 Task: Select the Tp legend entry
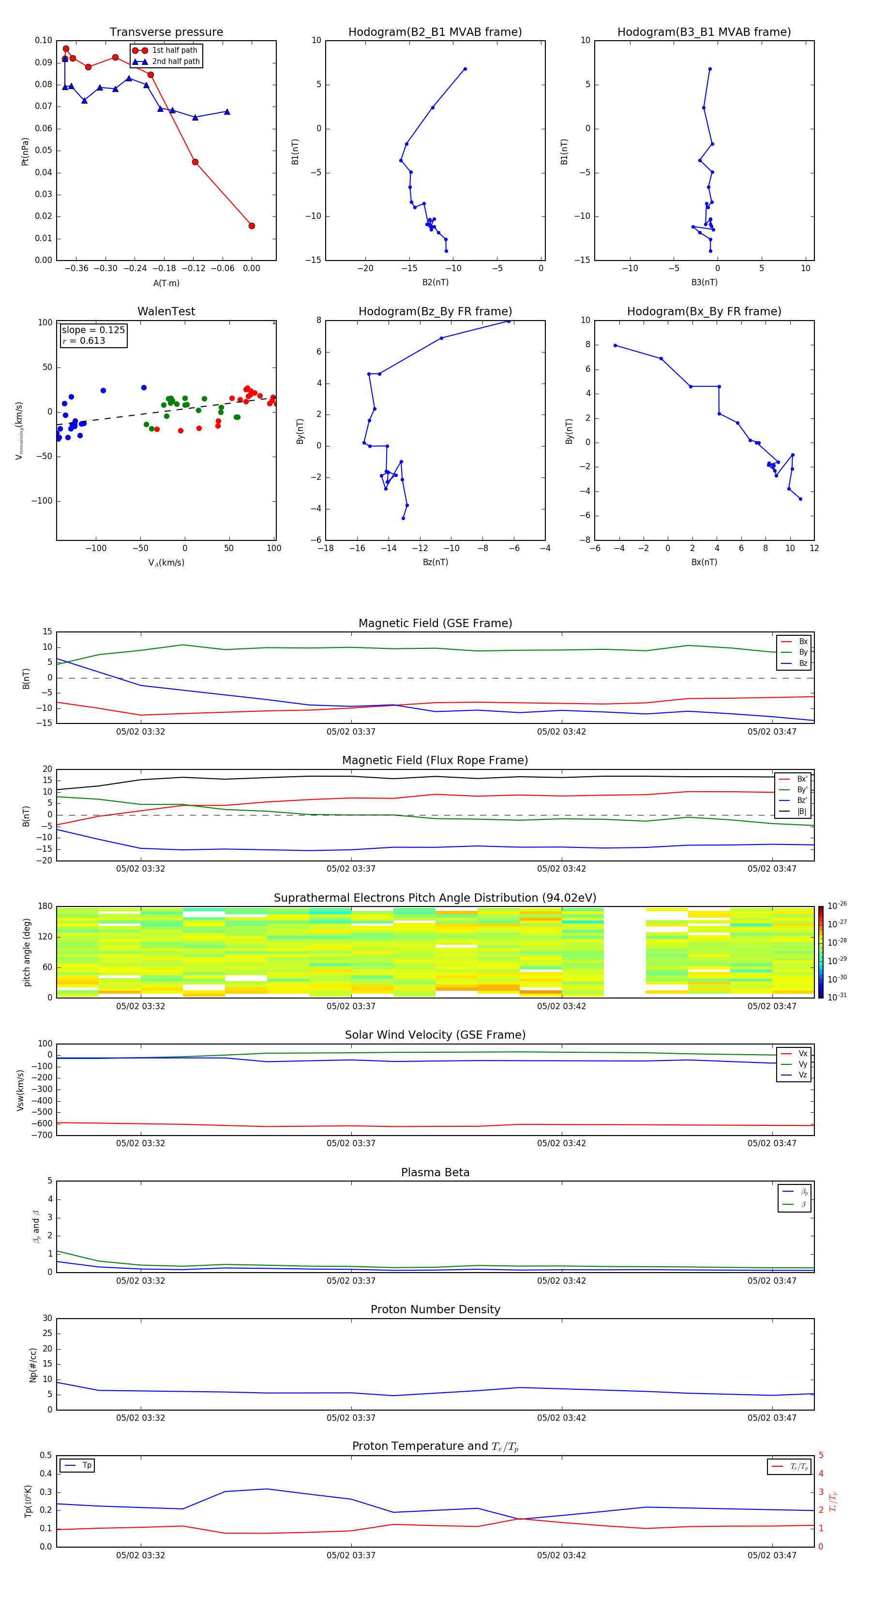coord(77,1465)
